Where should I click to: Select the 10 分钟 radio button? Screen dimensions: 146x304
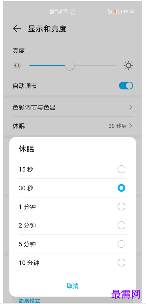point(121,263)
